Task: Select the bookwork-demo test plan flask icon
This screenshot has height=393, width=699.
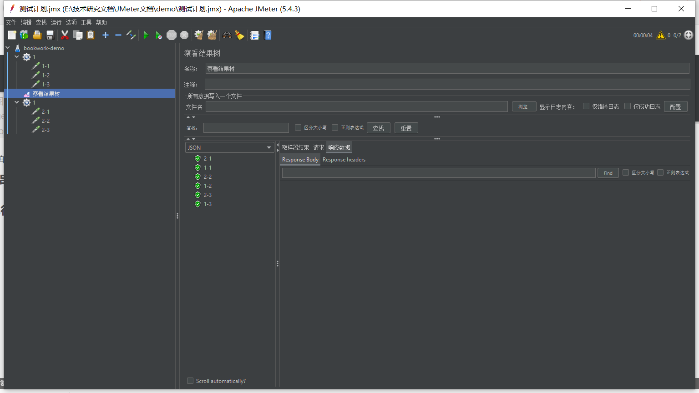Action: click(x=18, y=48)
